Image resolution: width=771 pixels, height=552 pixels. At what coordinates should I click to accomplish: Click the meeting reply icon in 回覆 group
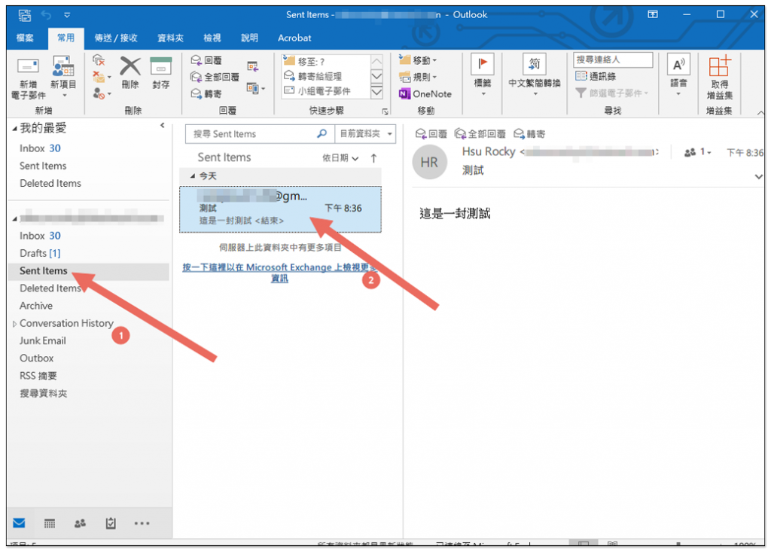click(x=253, y=66)
